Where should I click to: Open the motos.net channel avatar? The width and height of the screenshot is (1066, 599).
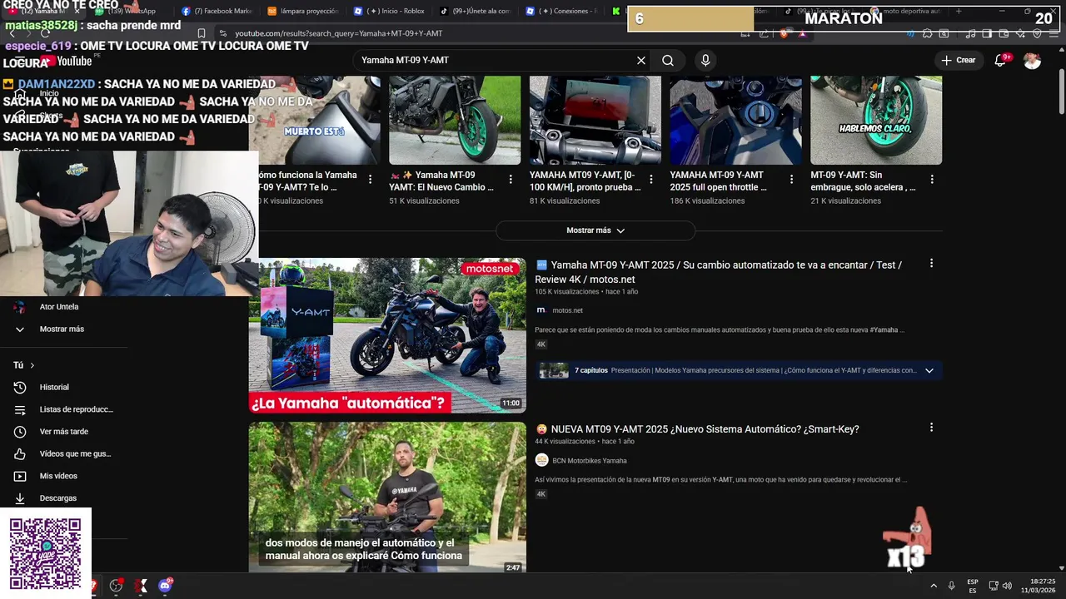click(541, 310)
